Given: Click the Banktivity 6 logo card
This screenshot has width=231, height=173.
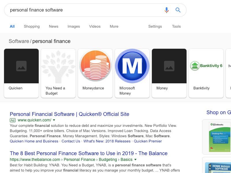Looking at the screenshot, I should tap(206, 66).
